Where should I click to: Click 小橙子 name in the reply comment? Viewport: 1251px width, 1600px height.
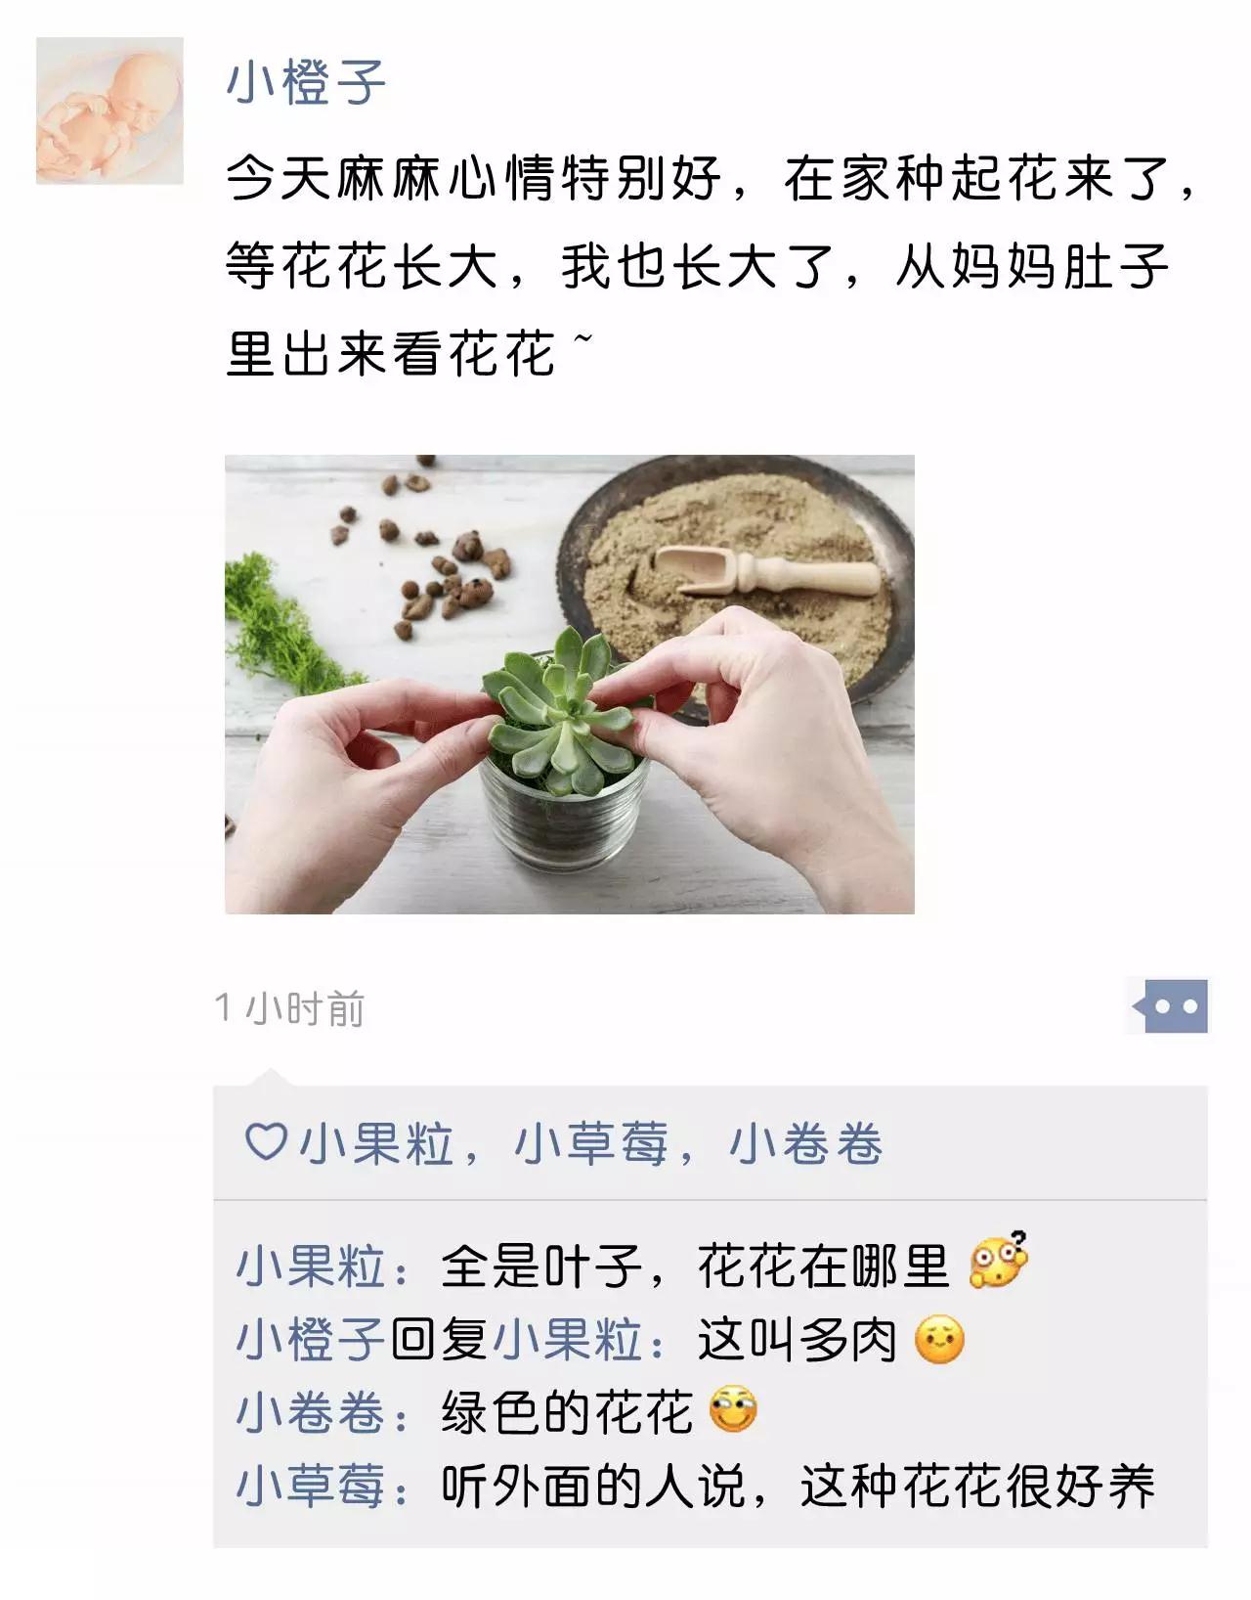(x=310, y=1339)
